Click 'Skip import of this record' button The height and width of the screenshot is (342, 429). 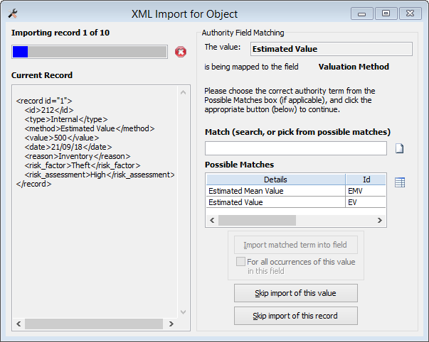pos(295,316)
